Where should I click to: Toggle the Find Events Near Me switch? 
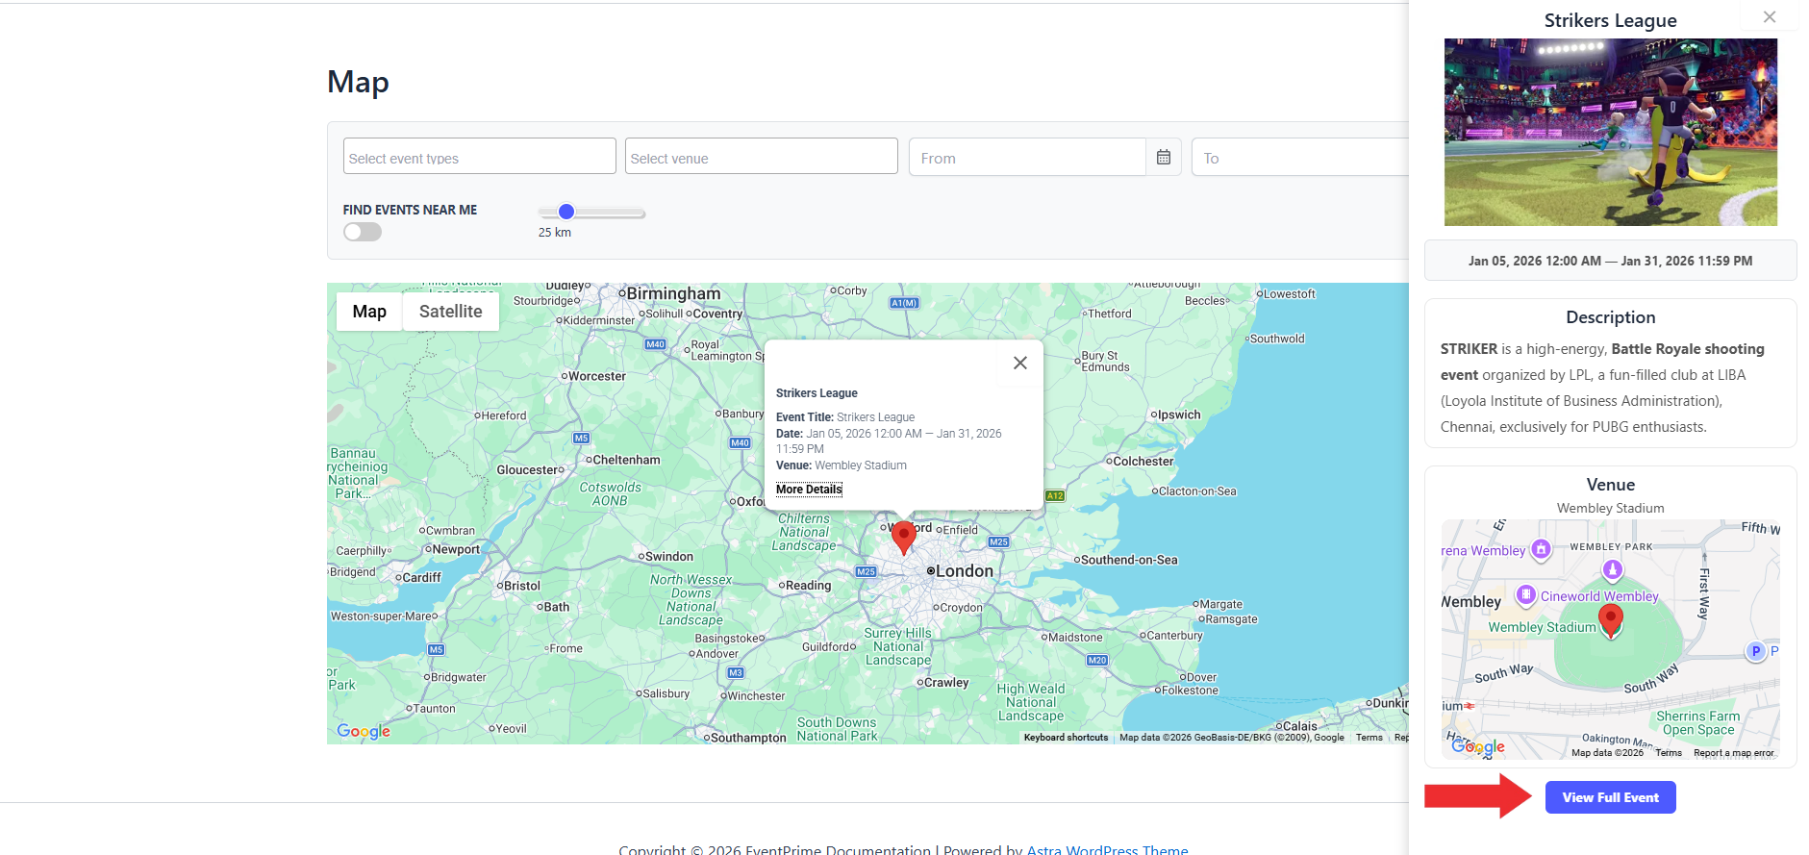coord(363,232)
